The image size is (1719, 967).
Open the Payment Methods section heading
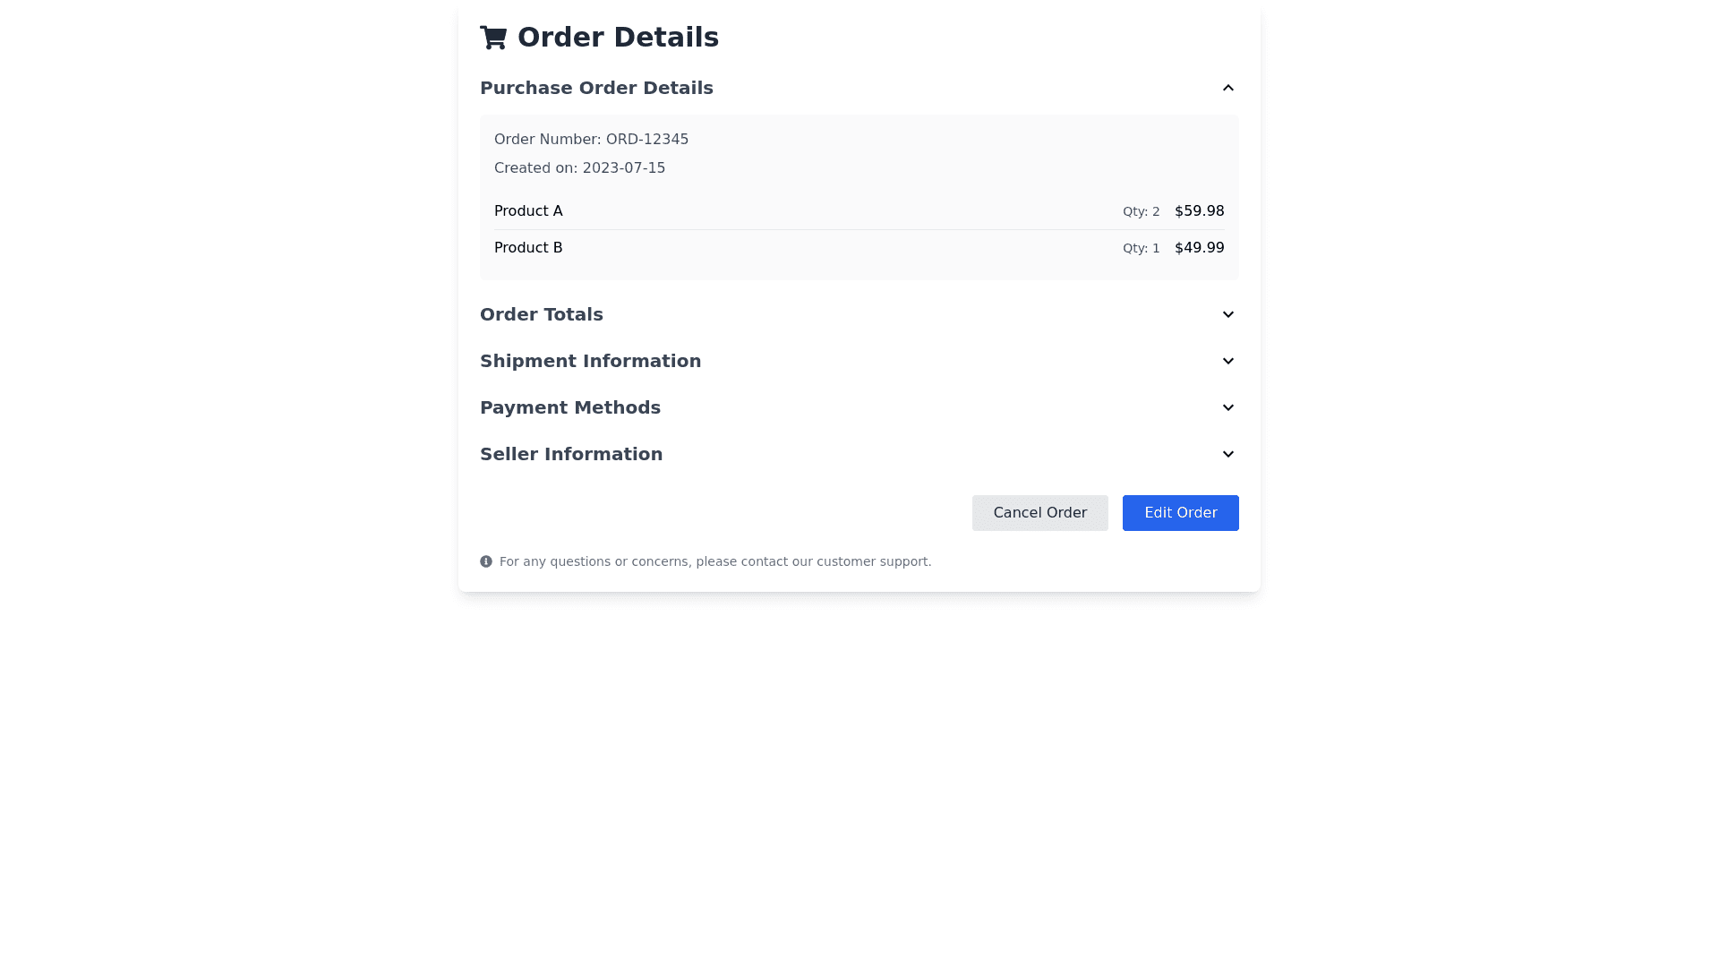[570, 407]
